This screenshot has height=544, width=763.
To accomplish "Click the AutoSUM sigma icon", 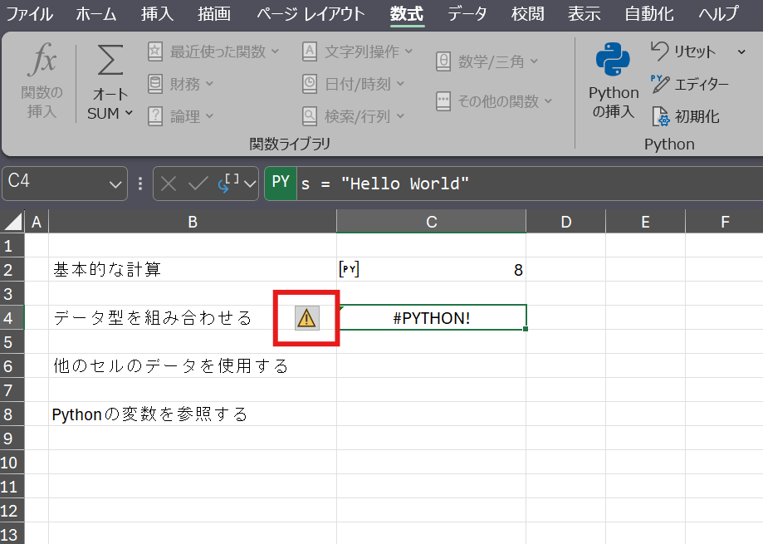I will pos(110,62).
